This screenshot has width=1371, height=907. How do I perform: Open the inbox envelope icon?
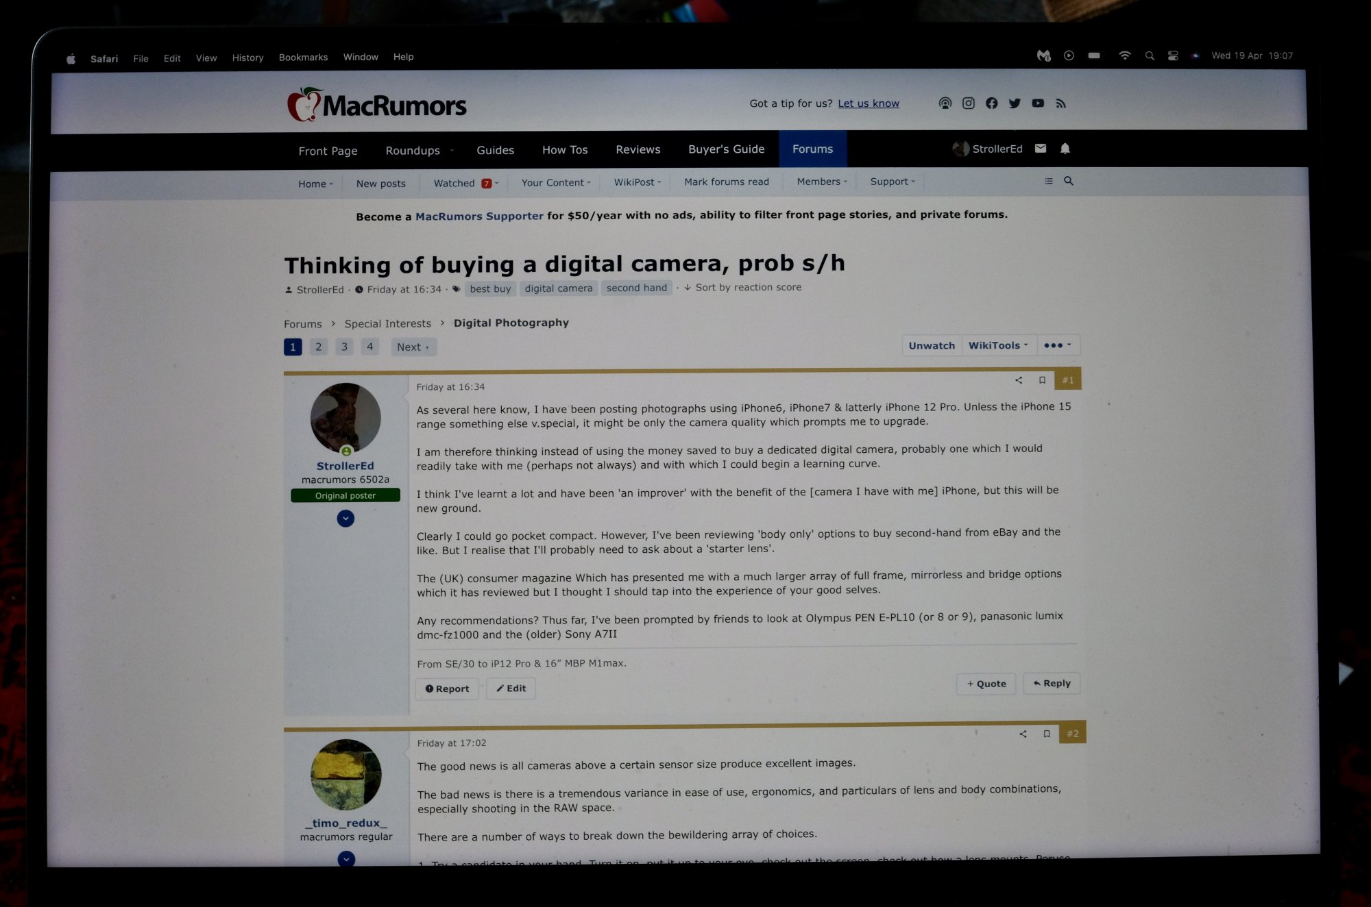point(1041,149)
